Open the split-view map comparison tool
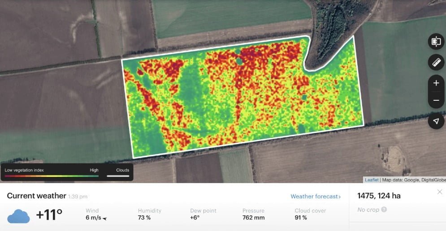This screenshot has height=231, width=446. [436, 42]
